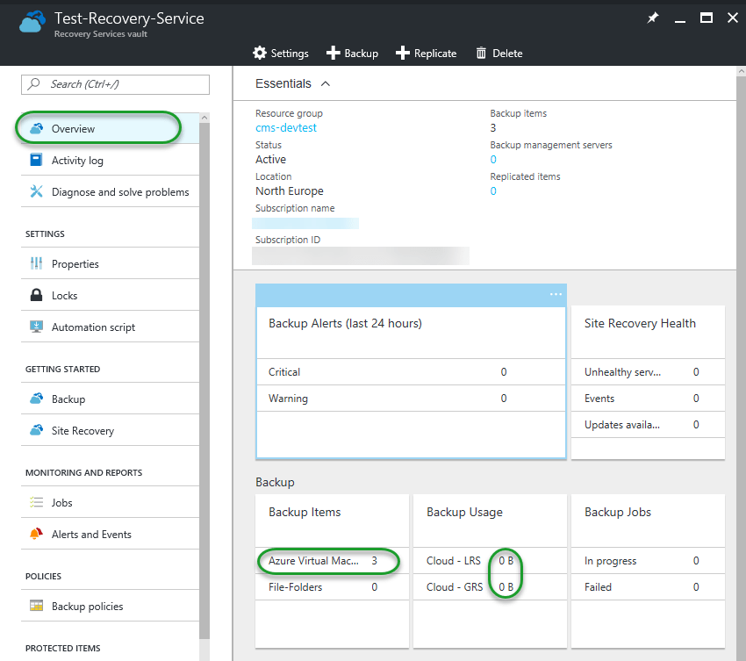Image resolution: width=746 pixels, height=661 pixels.
Task: Click the trash can Delete icon
Action: (x=481, y=53)
